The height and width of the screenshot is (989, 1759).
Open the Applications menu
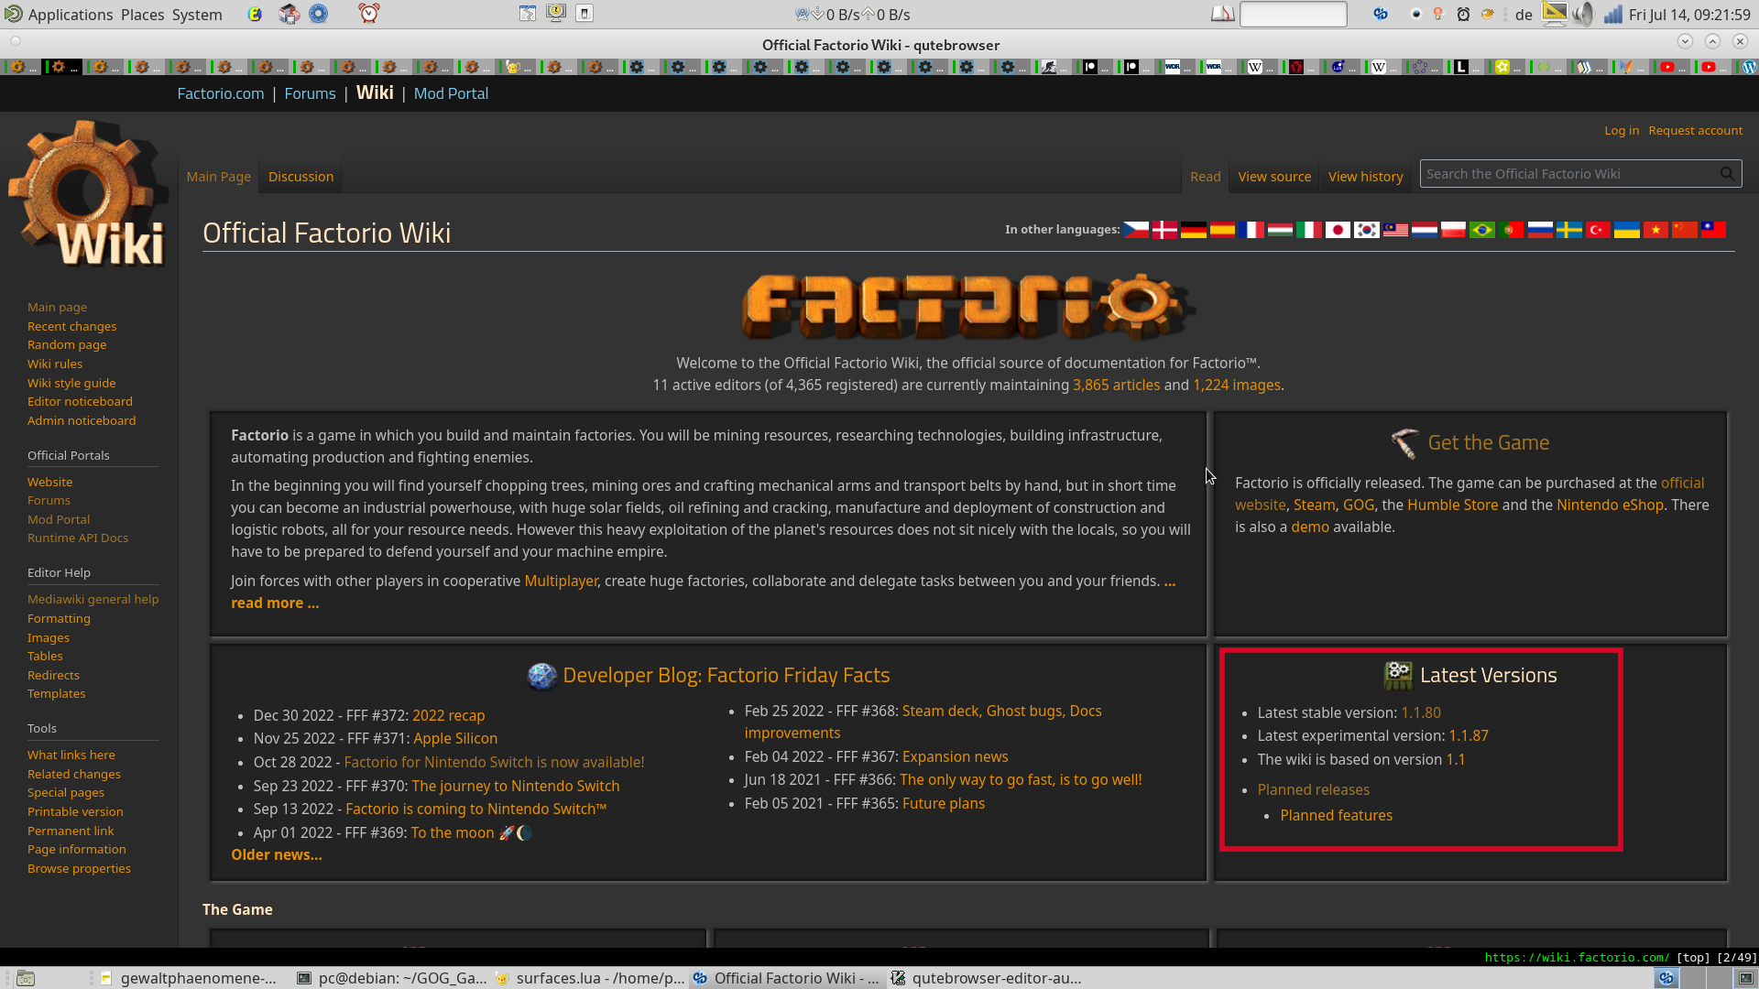click(x=70, y=15)
